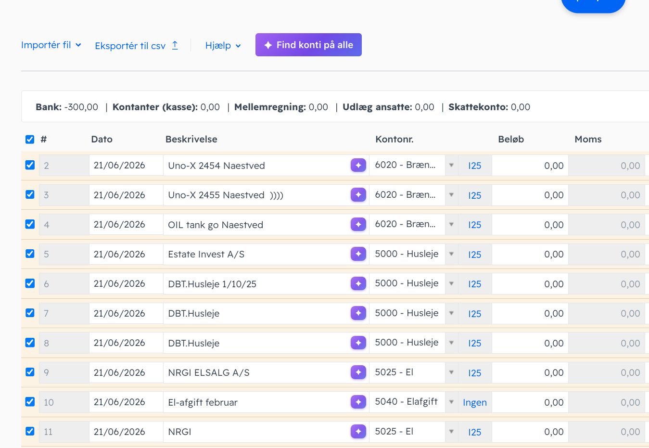Uncheck the checkbox for row 3
This screenshot has width=649, height=448.
[x=30, y=194]
